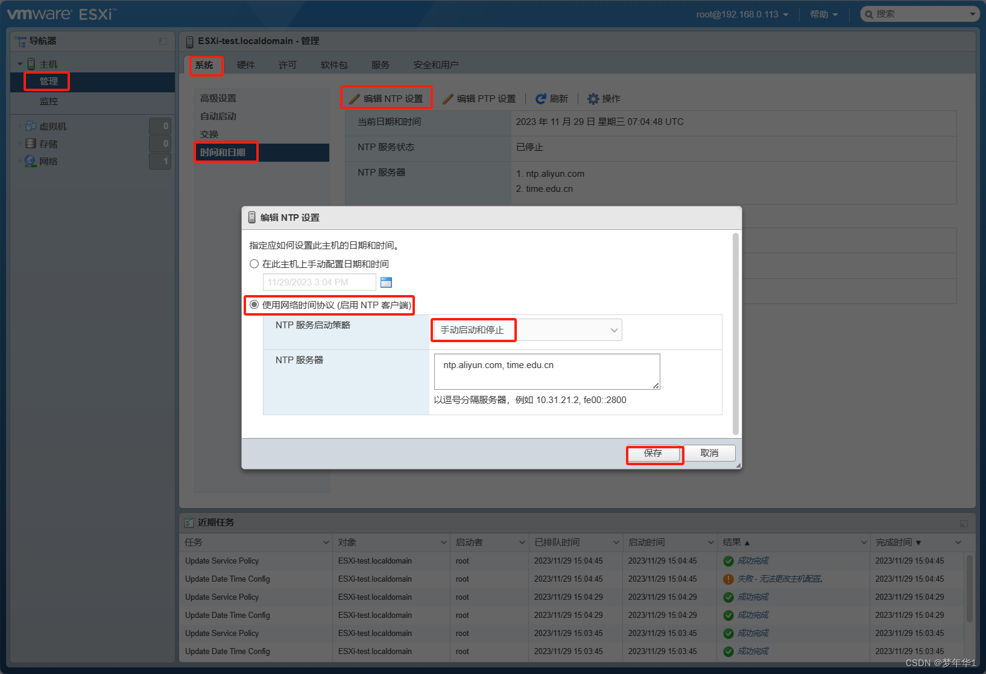Open the 帮助 menu

(823, 13)
